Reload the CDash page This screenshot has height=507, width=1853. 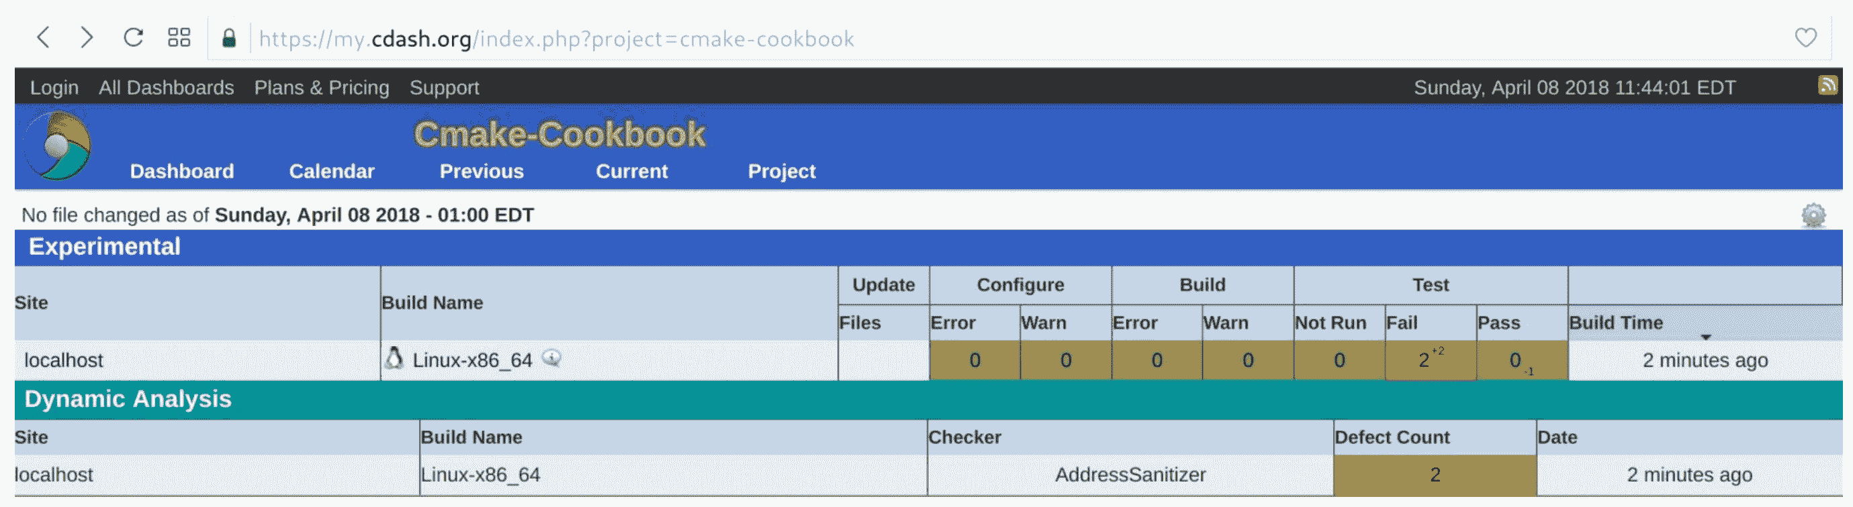point(133,38)
